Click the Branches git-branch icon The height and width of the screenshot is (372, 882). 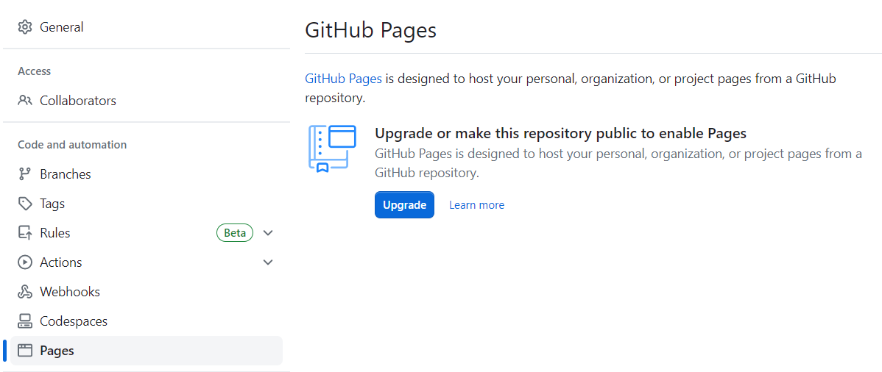25,174
